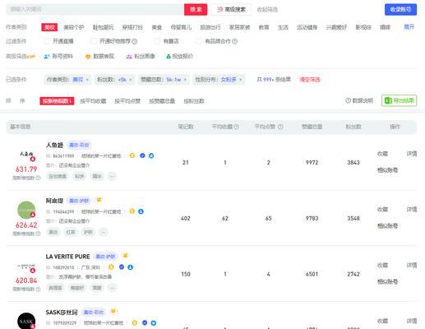Open 阿底提 green avatar thumbnail
The width and height of the screenshot is (425, 329).
pos(26,210)
